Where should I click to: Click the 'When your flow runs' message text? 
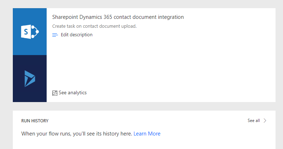(77, 134)
